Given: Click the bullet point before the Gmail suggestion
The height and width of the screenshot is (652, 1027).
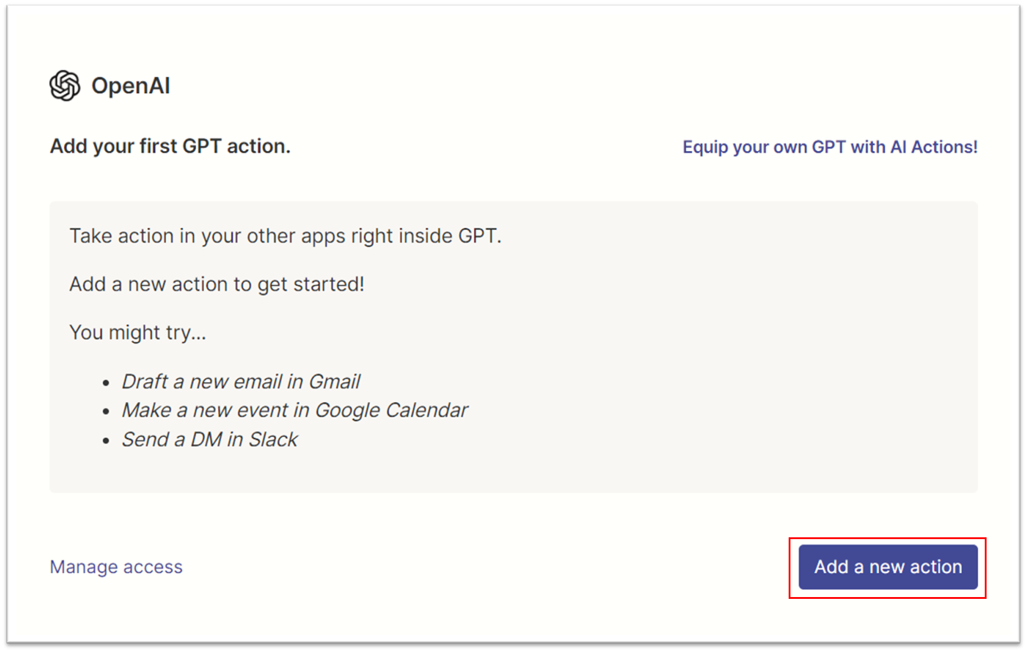Looking at the screenshot, I should coord(106,383).
